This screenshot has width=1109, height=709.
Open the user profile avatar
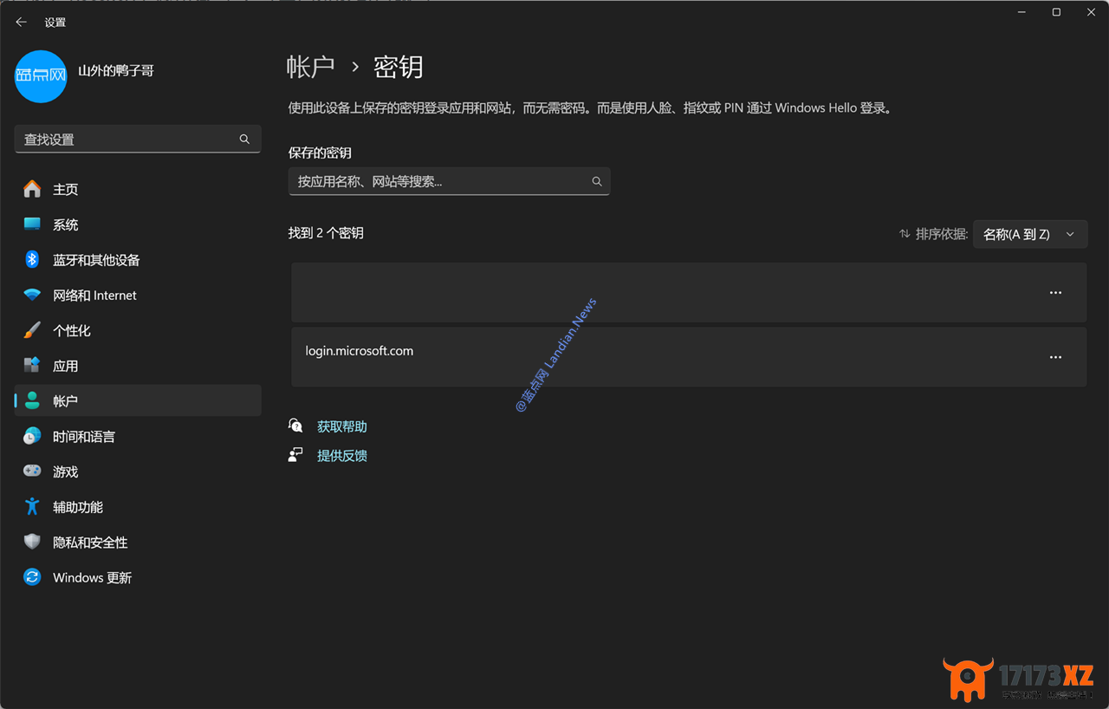[x=41, y=76]
